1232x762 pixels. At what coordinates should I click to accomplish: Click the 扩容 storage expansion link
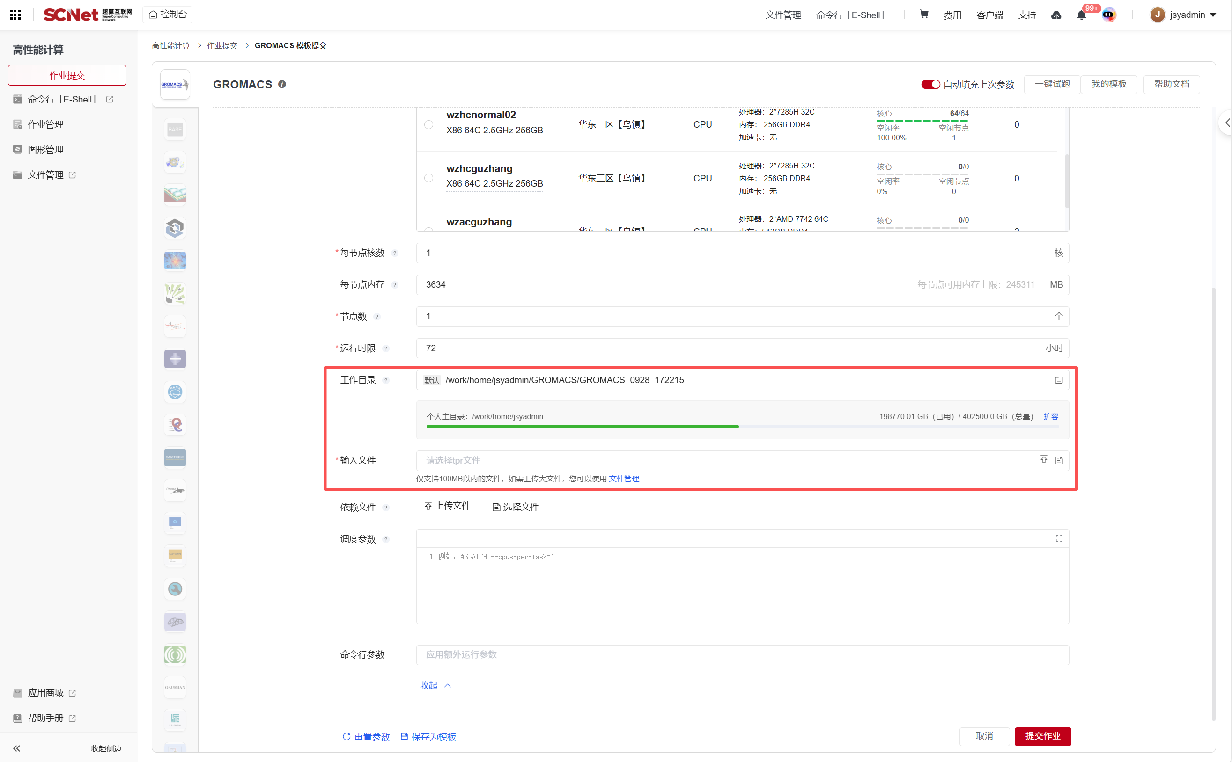coord(1050,416)
